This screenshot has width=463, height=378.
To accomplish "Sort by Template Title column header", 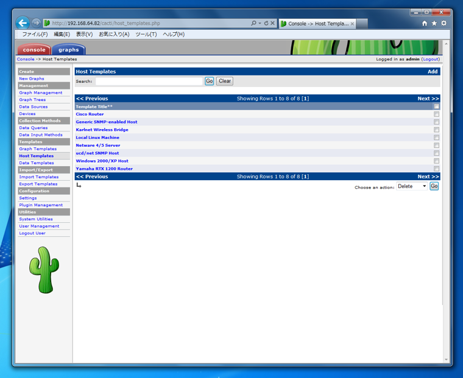I will [x=94, y=107].
